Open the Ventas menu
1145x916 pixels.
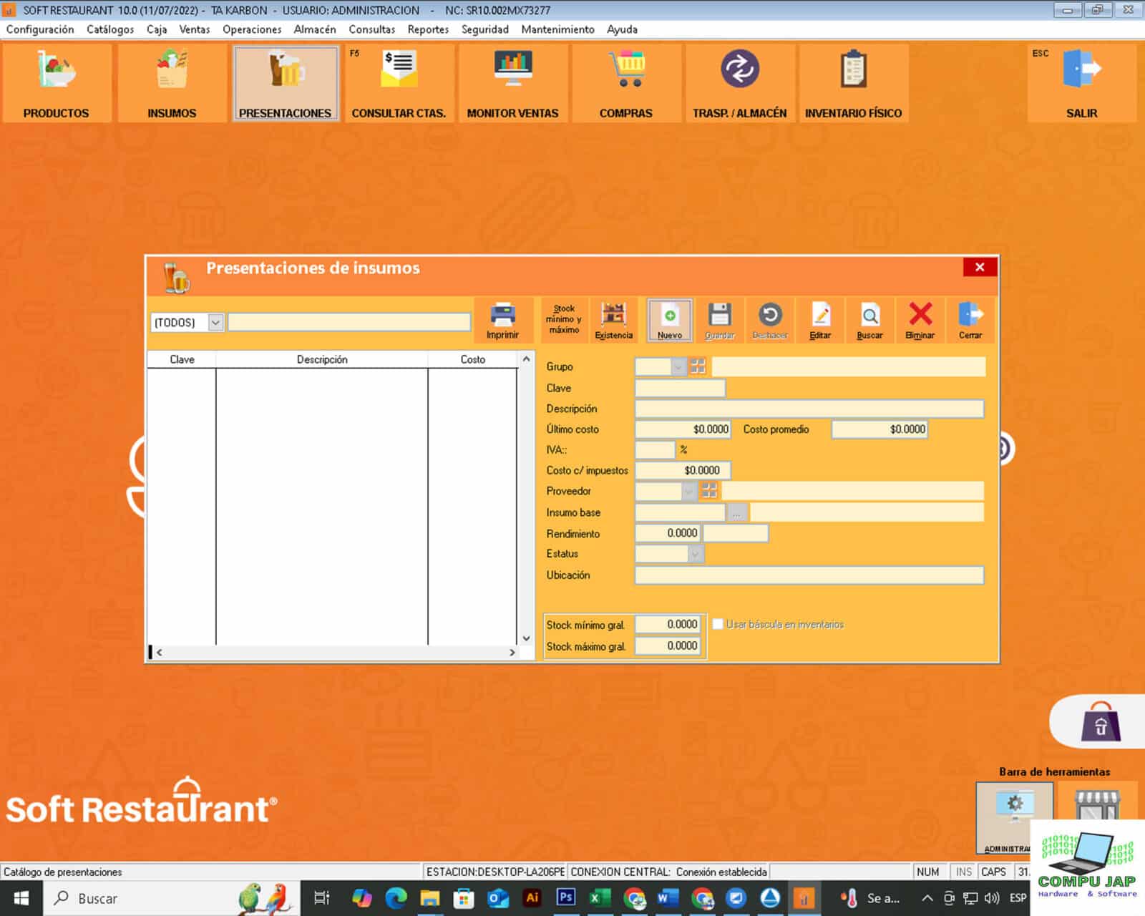click(195, 29)
